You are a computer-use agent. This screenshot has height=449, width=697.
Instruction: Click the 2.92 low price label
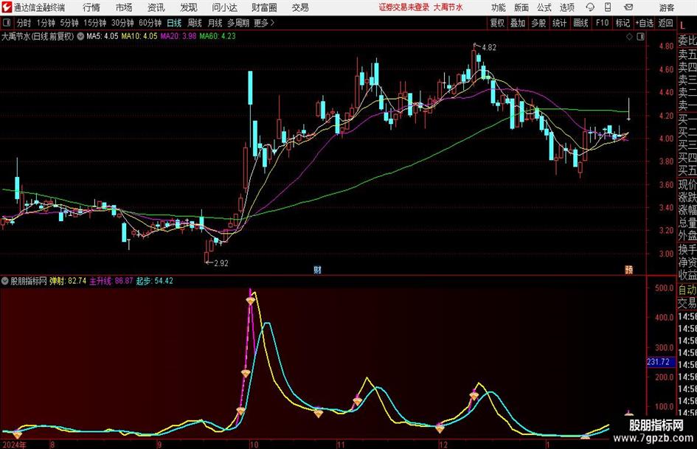pos(221,263)
